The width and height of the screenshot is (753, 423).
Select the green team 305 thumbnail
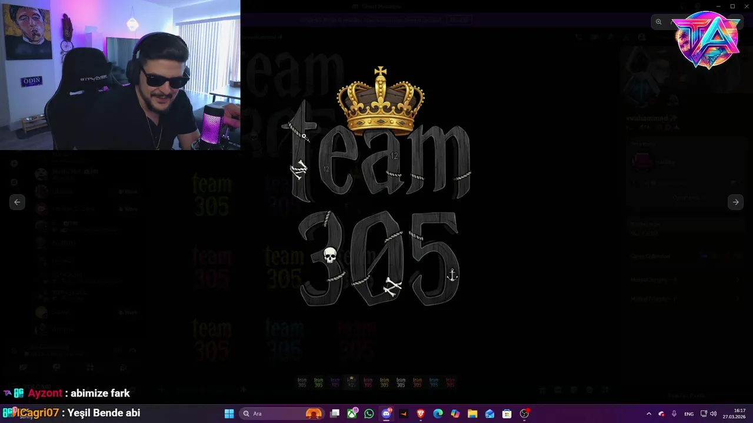pyautogui.click(x=318, y=382)
